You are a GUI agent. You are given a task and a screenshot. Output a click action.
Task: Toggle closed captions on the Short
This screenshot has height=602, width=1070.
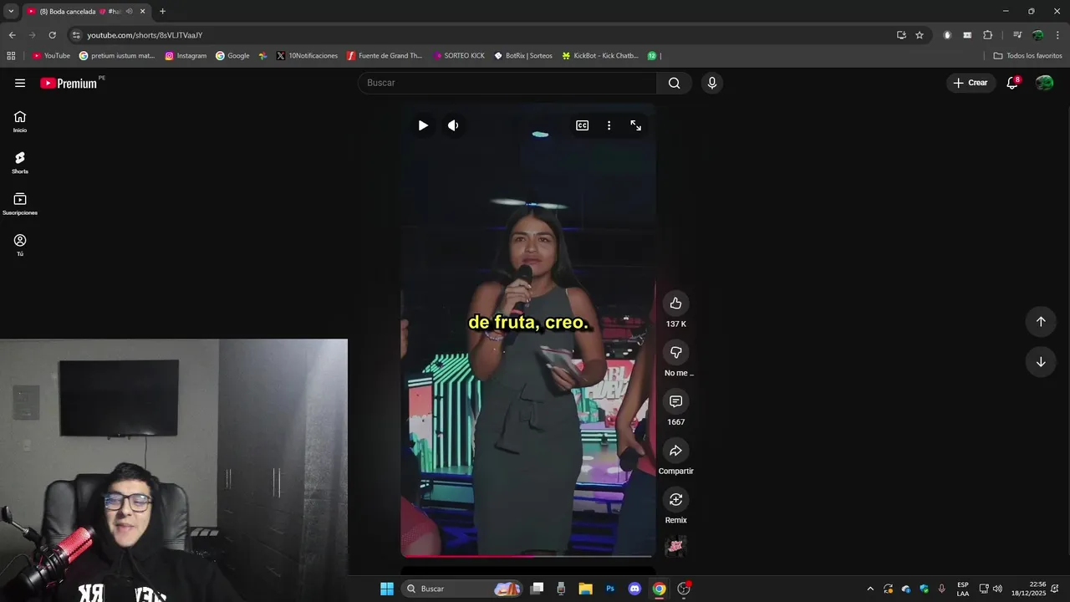coord(582,125)
